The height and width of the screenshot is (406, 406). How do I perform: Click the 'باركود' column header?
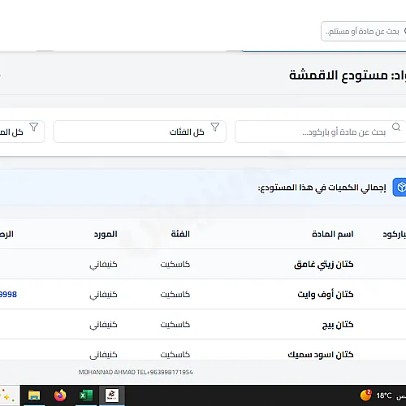pyautogui.click(x=395, y=234)
